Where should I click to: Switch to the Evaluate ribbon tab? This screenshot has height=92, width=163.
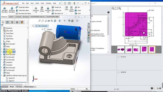pos(18,17)
